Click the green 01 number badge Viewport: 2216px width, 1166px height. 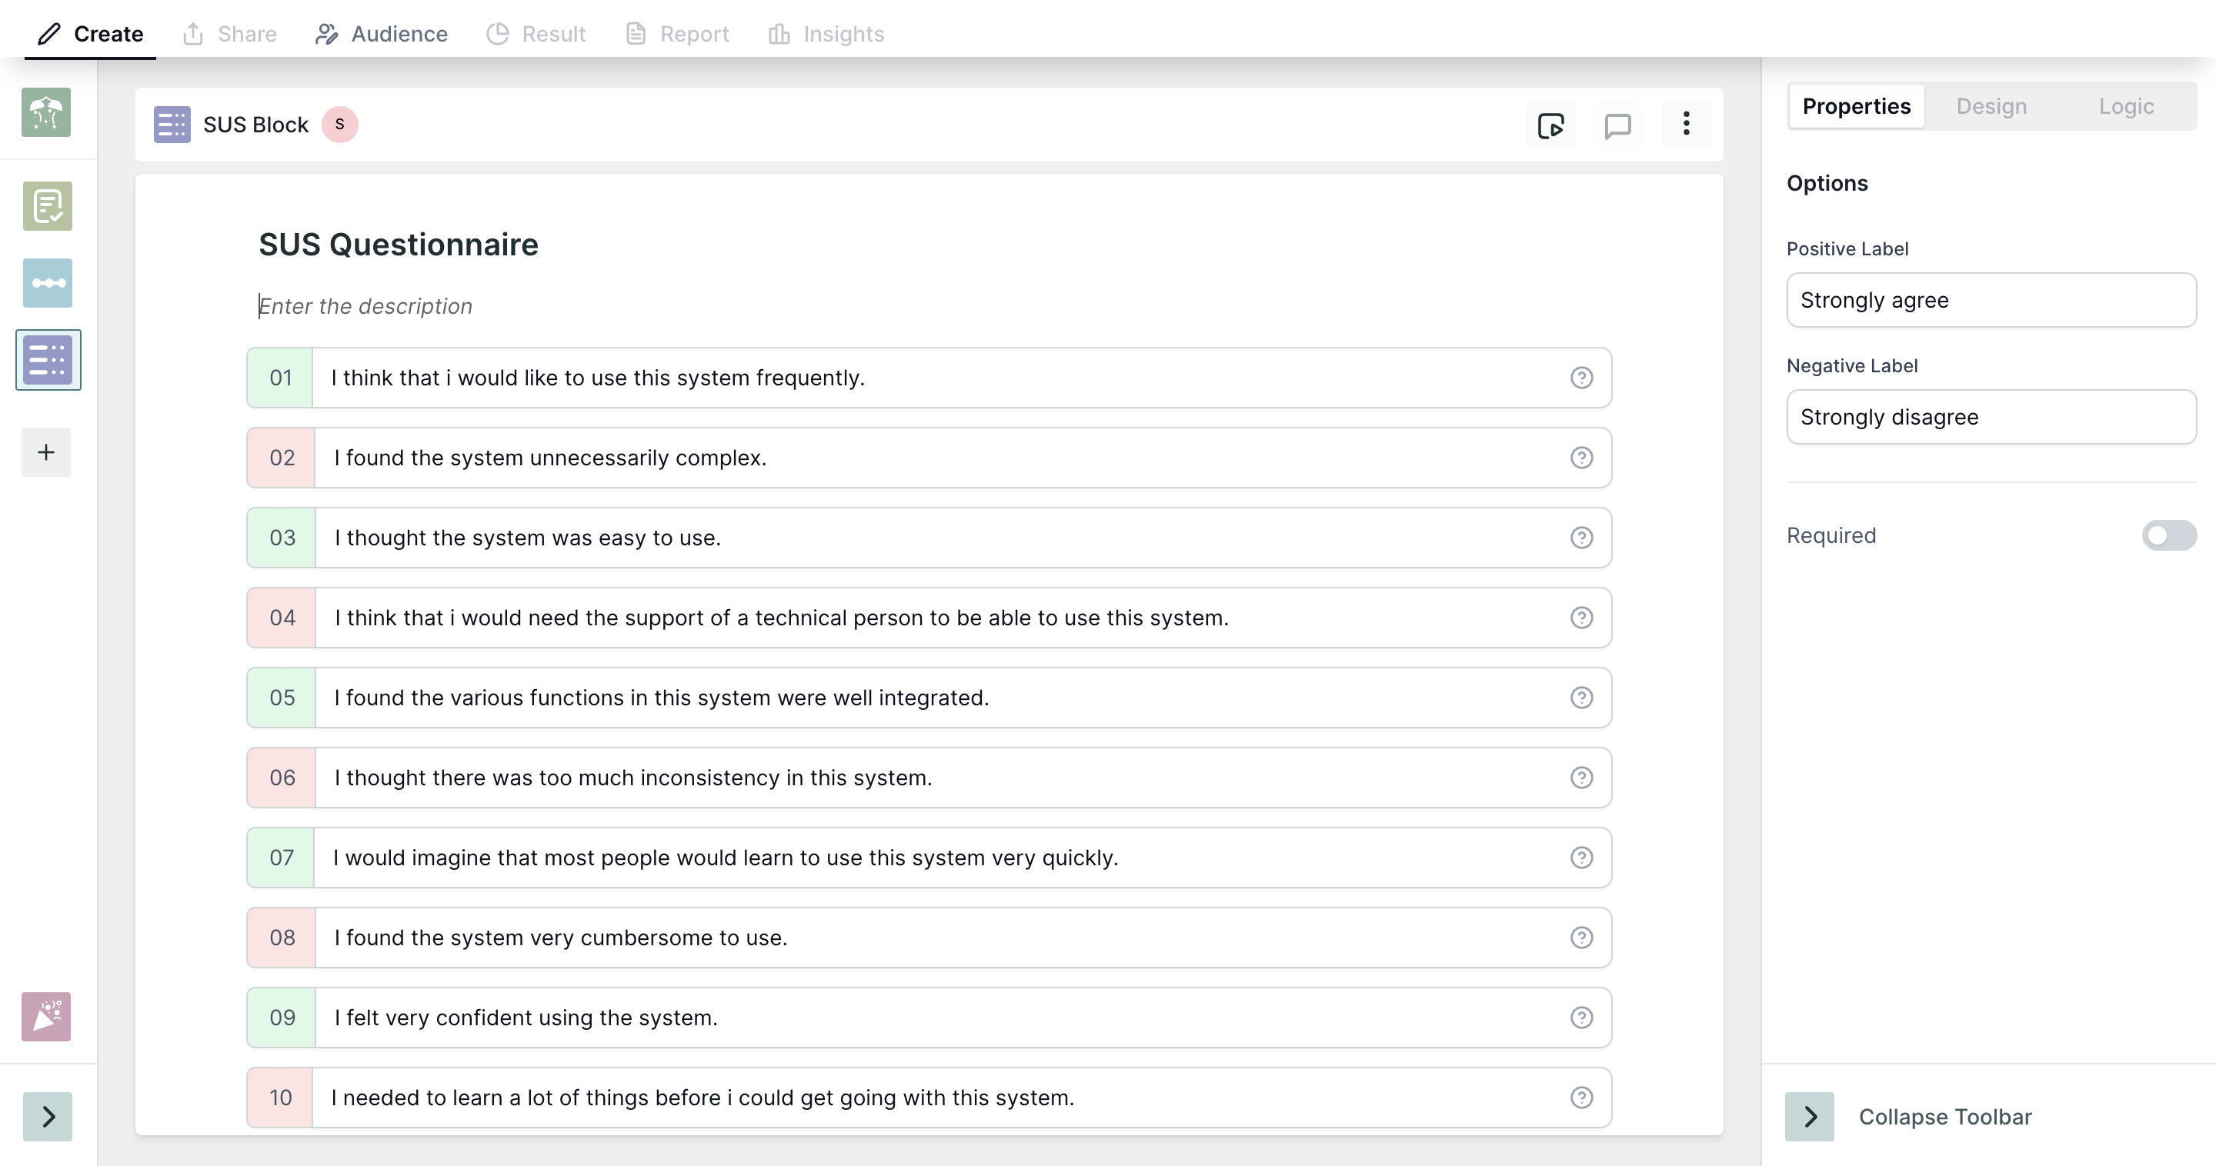point(280,378)
